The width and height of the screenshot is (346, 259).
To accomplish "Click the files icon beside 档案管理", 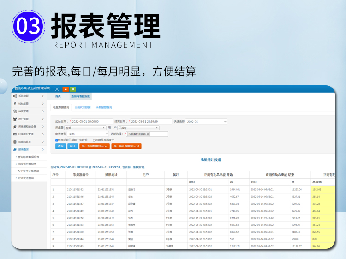I will point(15,112).
